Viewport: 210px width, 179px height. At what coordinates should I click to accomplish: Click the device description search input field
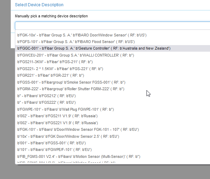point(111,26)
